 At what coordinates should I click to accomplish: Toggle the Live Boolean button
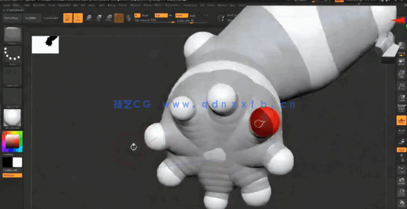(50, 18)
